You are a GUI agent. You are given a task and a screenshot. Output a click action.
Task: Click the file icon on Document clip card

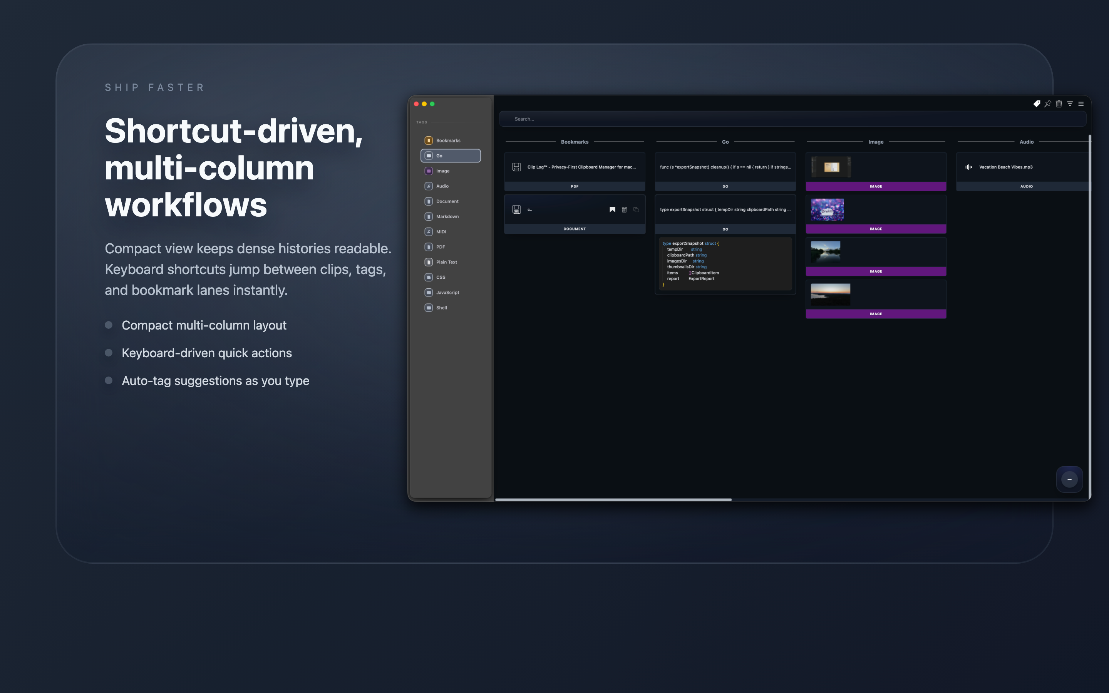click(516, 209)
